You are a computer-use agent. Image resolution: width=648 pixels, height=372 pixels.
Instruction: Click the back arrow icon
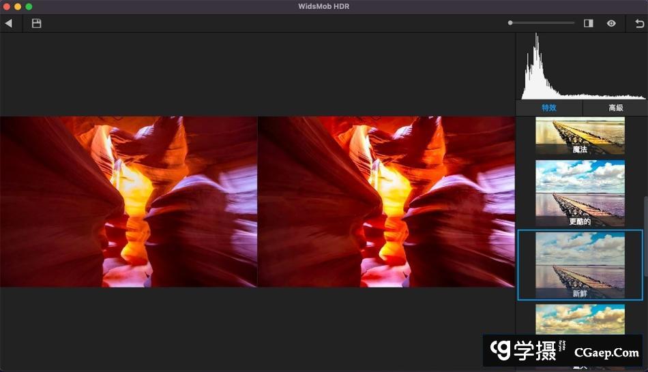(8, 23)
